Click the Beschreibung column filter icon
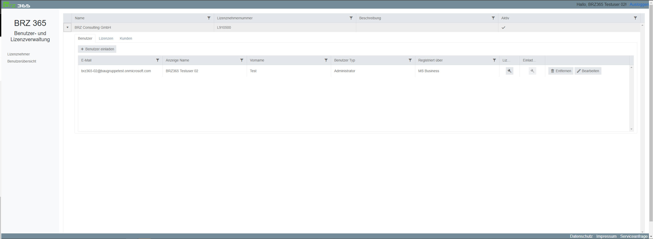The height and width of the screenshot is (239, 653). [493, 18]
